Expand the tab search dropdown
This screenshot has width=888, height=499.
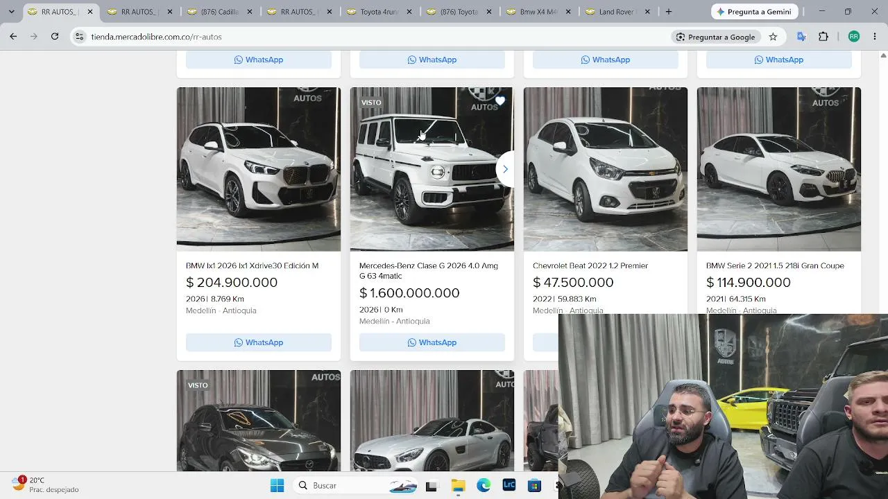pos(11,12)
